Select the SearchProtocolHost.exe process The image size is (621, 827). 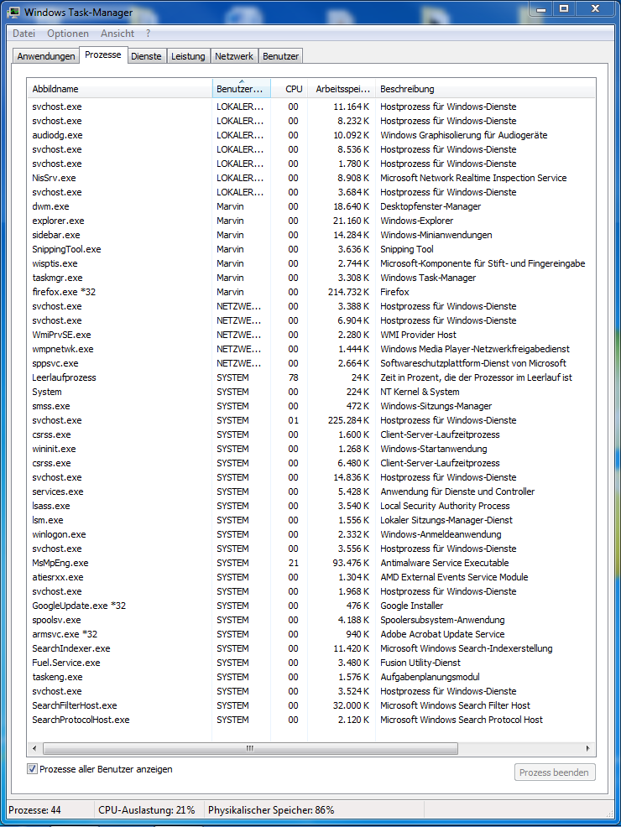click(311, 720)
